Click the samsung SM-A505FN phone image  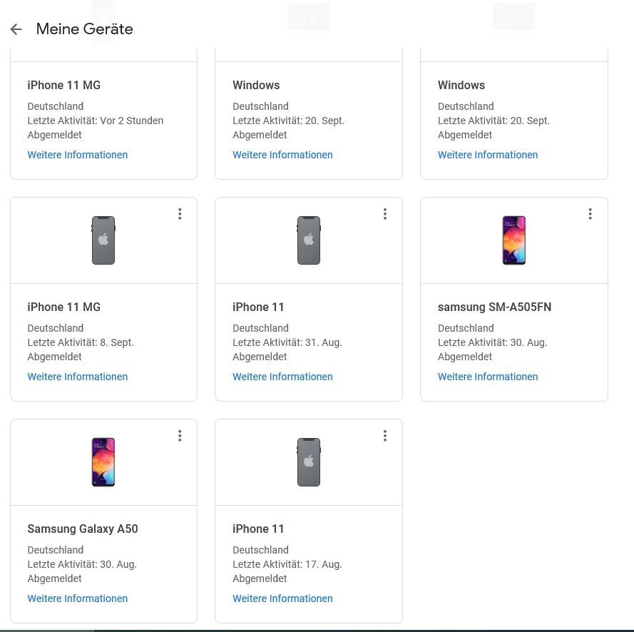[x=514, y=240]
